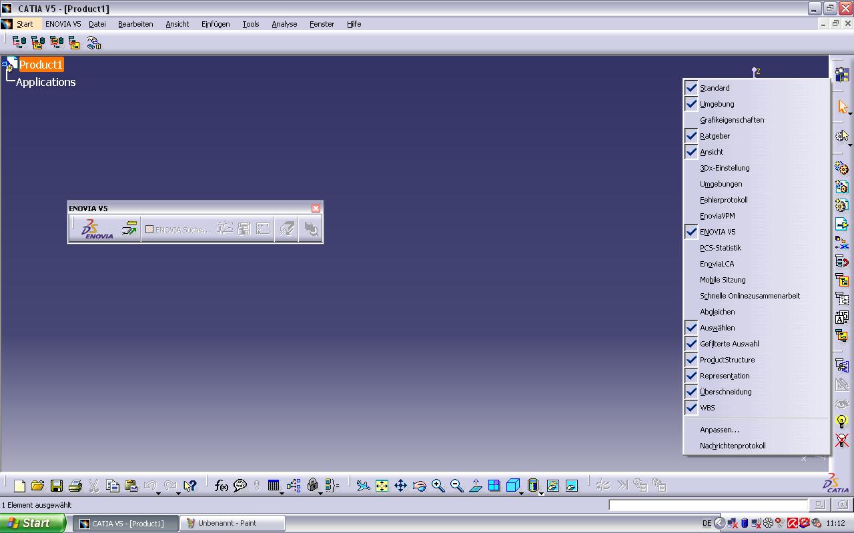
Task: Uncheck Auswählen in the toolbar list
Action: 757,328
